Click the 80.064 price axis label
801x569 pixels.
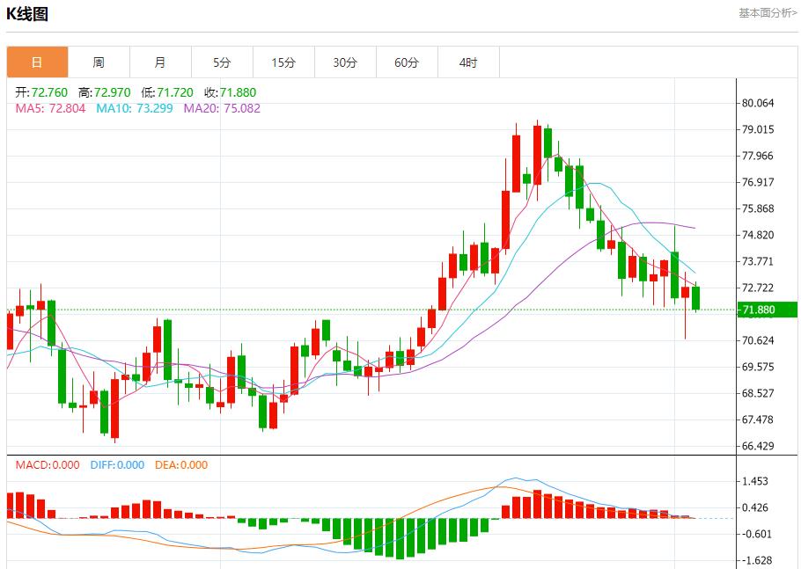click(758, 103)
